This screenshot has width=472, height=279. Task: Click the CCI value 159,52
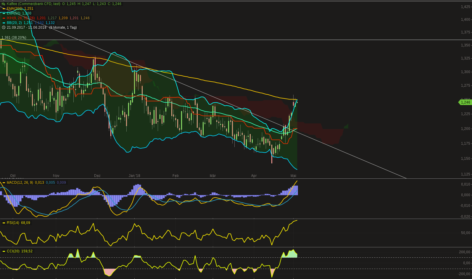pyautogui.click(x=27, y=251)
